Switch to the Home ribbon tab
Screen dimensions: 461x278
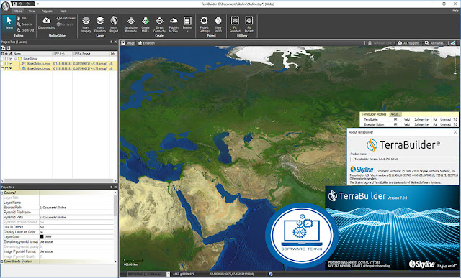pos(18,11)
